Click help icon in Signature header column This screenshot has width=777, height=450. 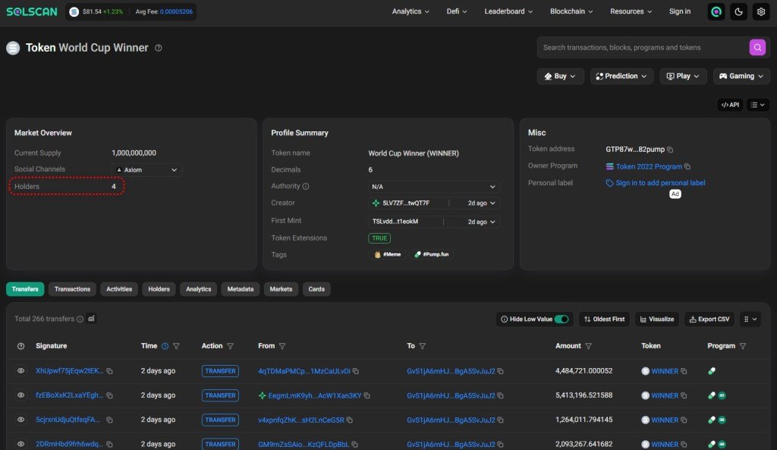coord(20,346)
